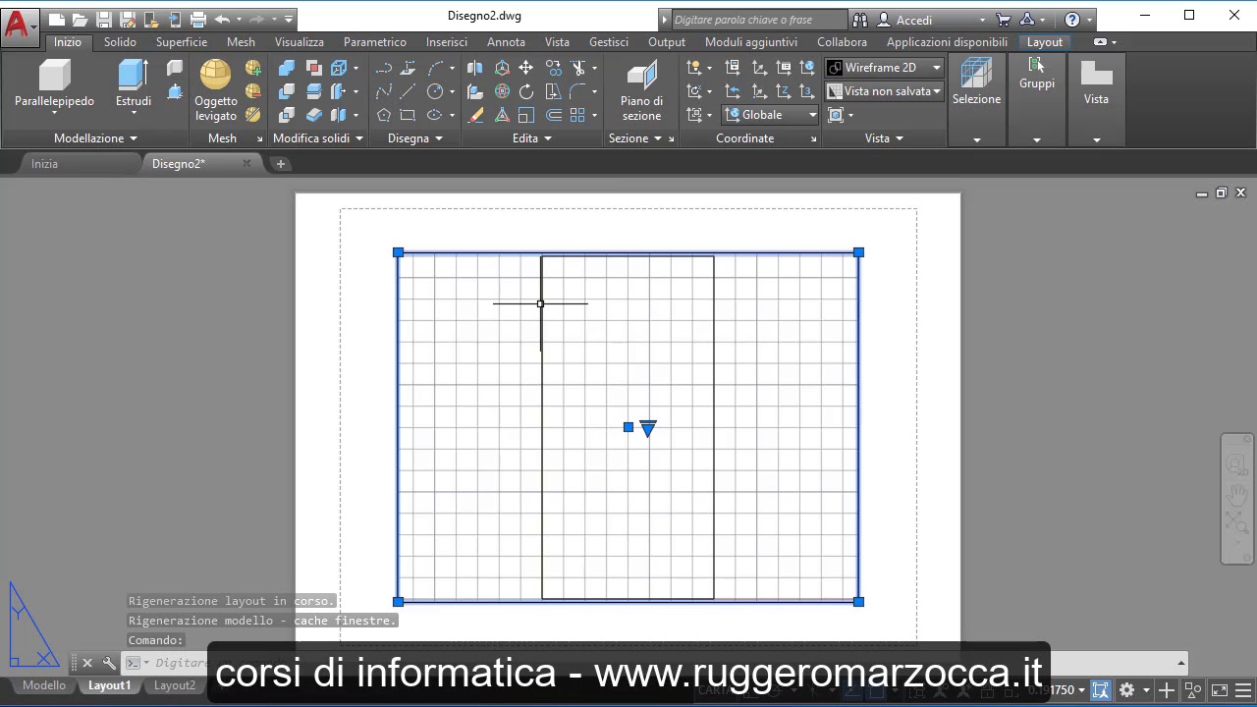Select the Rotate tool in Edita panel

[525, 91]
